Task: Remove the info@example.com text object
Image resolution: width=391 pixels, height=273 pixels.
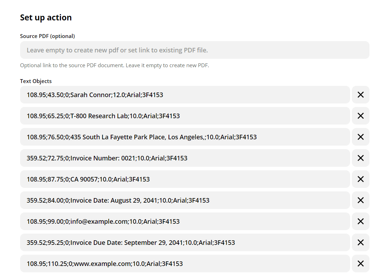Action: point(360,221)
